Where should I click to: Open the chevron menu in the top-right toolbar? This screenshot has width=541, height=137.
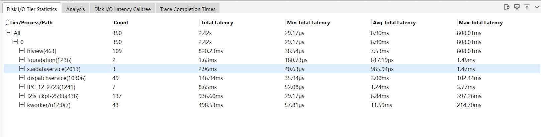point(537,7)
